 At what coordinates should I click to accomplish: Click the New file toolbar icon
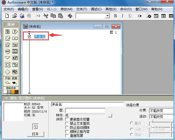(x=7, y=16)
